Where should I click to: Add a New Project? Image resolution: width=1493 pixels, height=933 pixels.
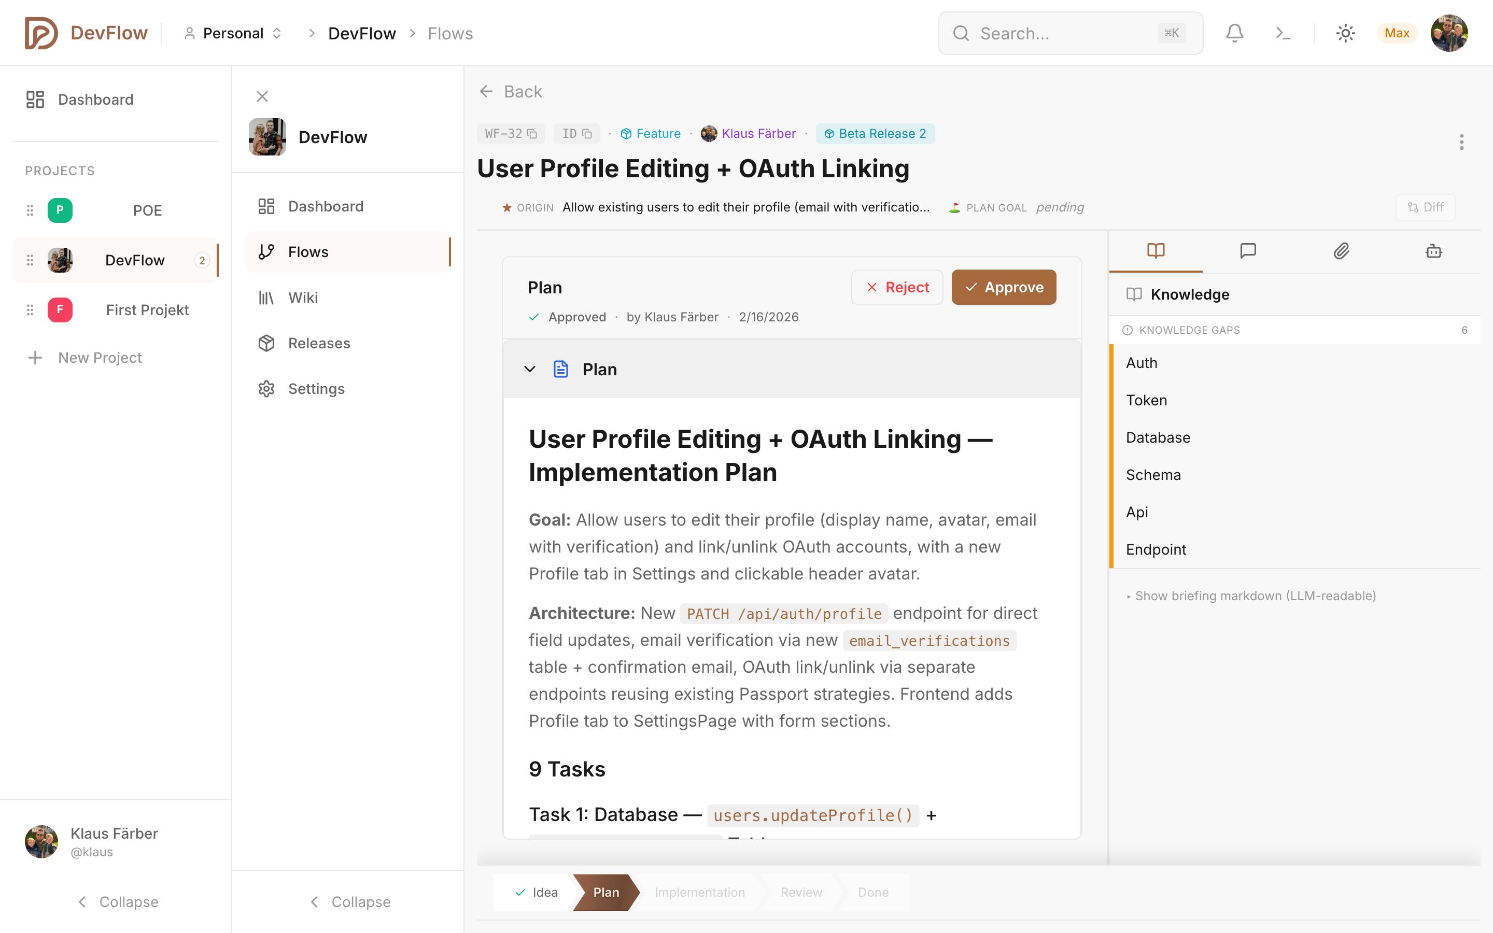coord(116,358)
